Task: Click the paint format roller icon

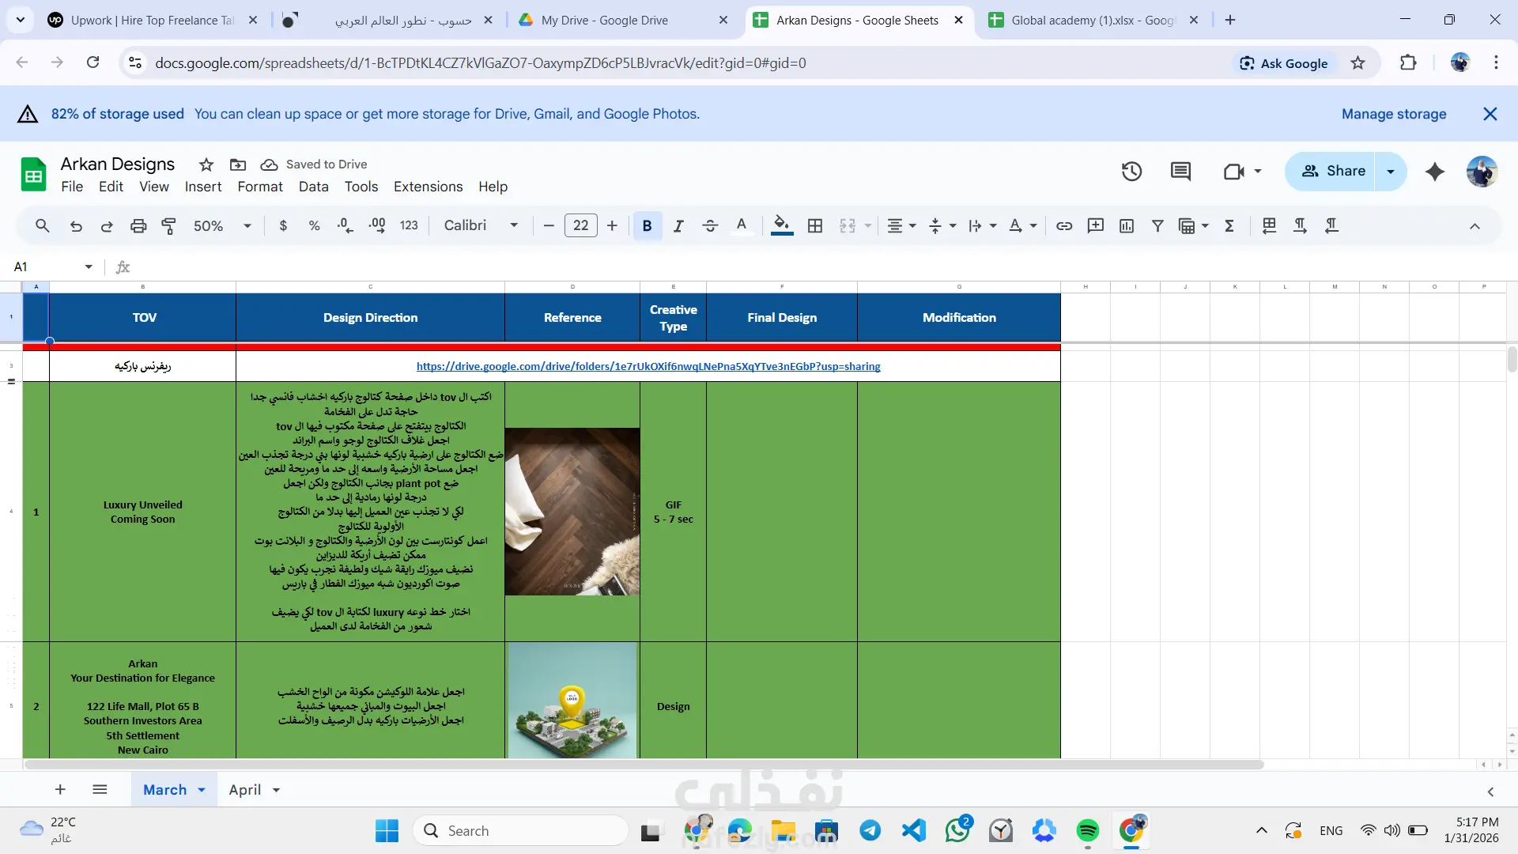Action: tap(168, 226)
